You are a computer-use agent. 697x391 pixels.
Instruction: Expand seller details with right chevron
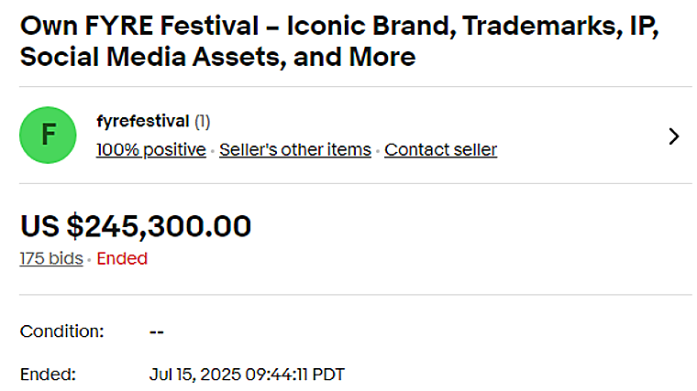673,136
